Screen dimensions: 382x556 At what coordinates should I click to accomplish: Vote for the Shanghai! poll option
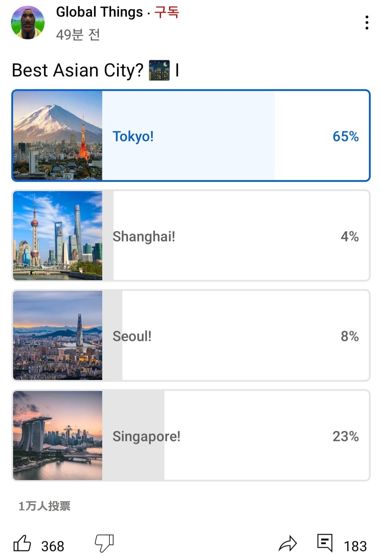pyautogui.click(x=233, y=236)
